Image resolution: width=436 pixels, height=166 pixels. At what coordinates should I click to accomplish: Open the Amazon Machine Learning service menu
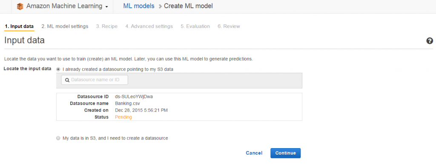[67, 6]
